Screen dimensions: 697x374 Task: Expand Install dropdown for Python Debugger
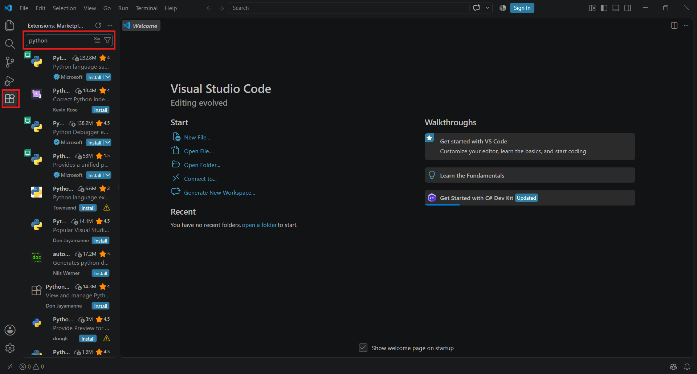[x=108, y=142]
